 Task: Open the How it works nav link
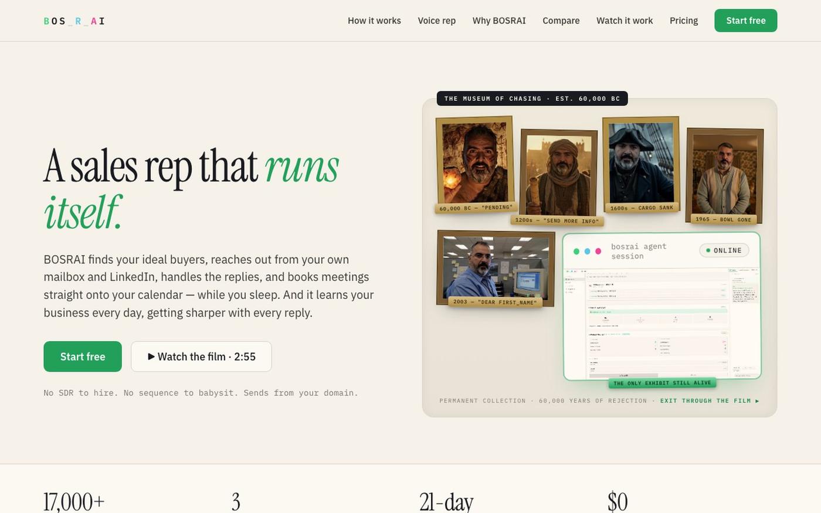[x=374, y=21]
